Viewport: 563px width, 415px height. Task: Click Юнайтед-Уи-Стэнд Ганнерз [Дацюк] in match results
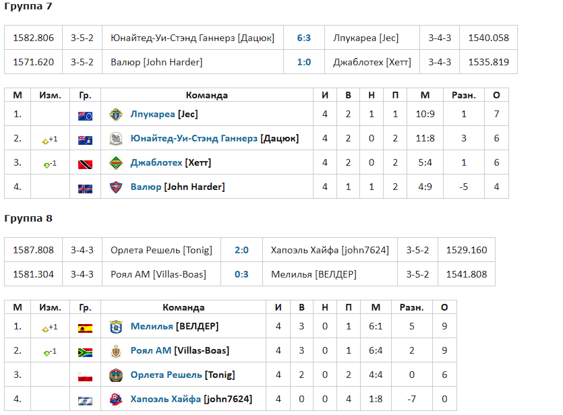click(x=192, y=38)
